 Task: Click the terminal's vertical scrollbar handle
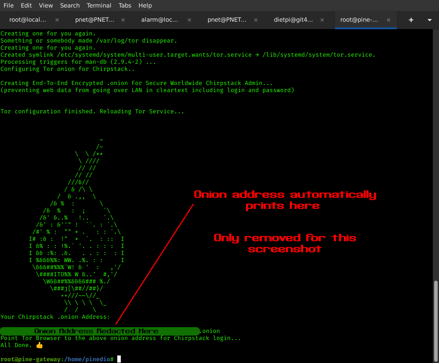click(436, 318)
